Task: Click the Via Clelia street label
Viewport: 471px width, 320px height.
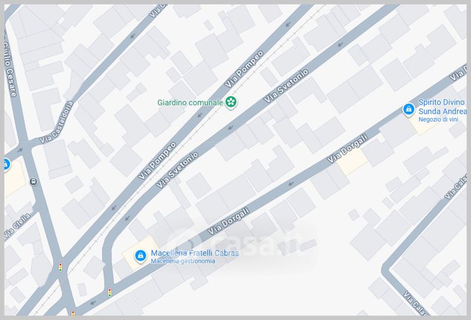Action: [18, 226]
